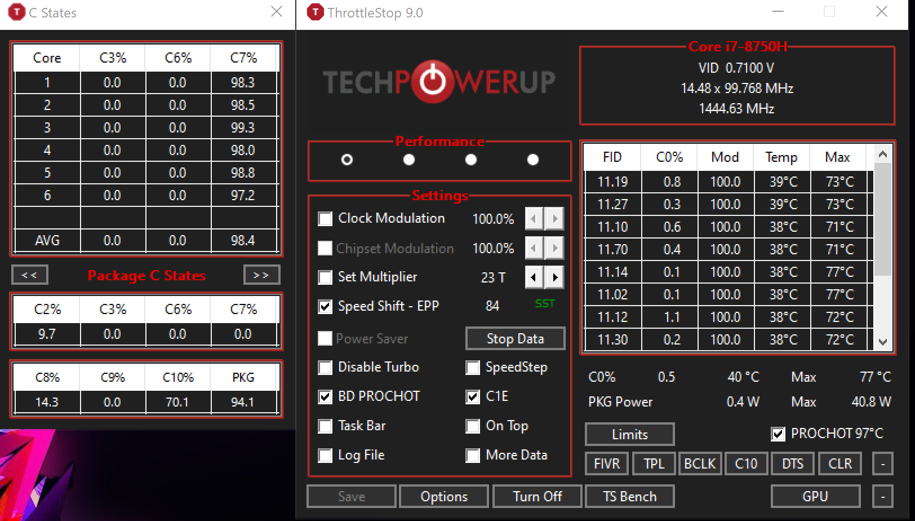915x521 pixels.
Task: Click the FID column header
Action: [612, 157]
